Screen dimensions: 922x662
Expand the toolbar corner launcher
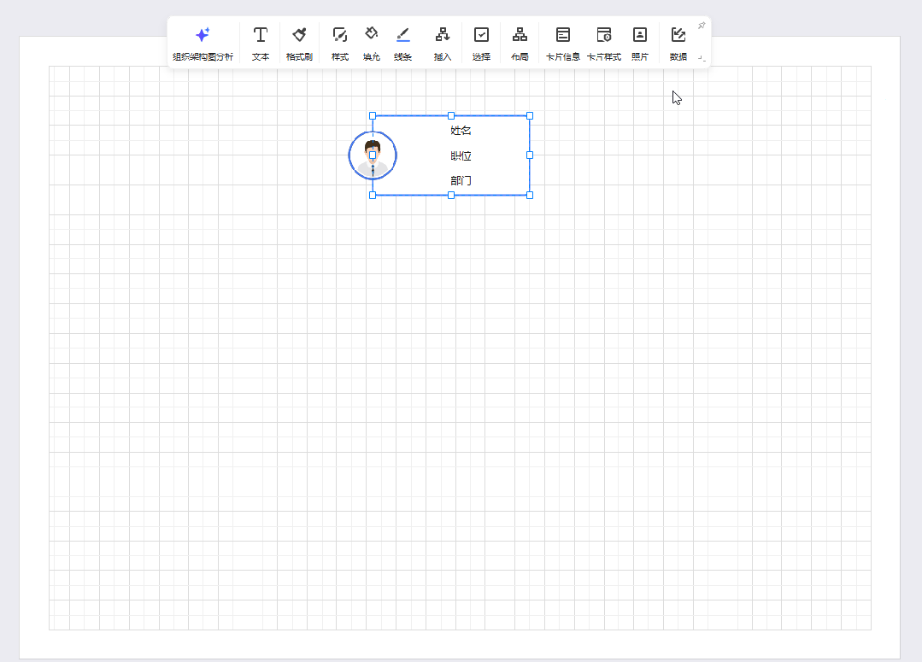[x=702, y=57]
